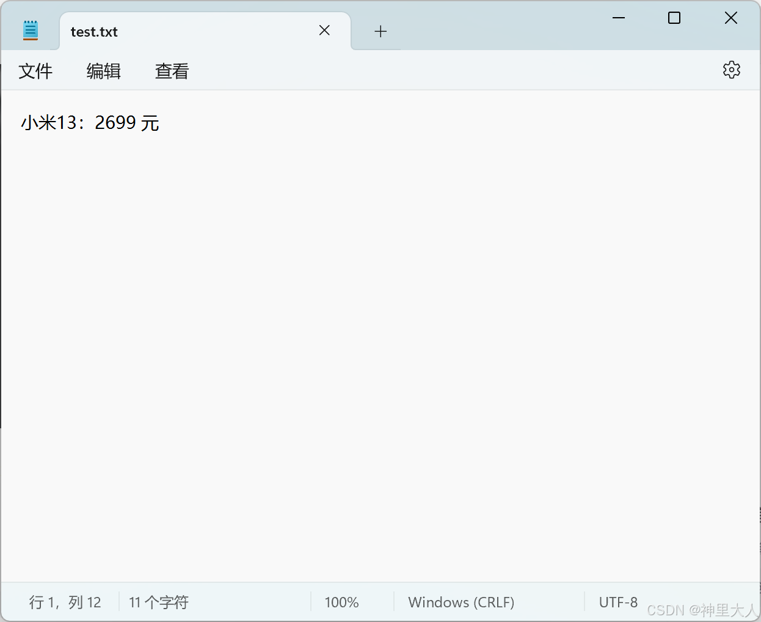Close the test.txt tab
This screenshot has width=761, height=622.
[324, 31]
